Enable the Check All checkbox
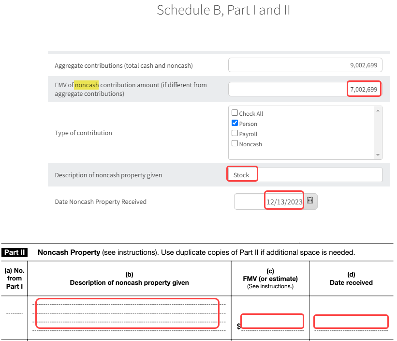397x341 pixels. (x=235, y=113)
